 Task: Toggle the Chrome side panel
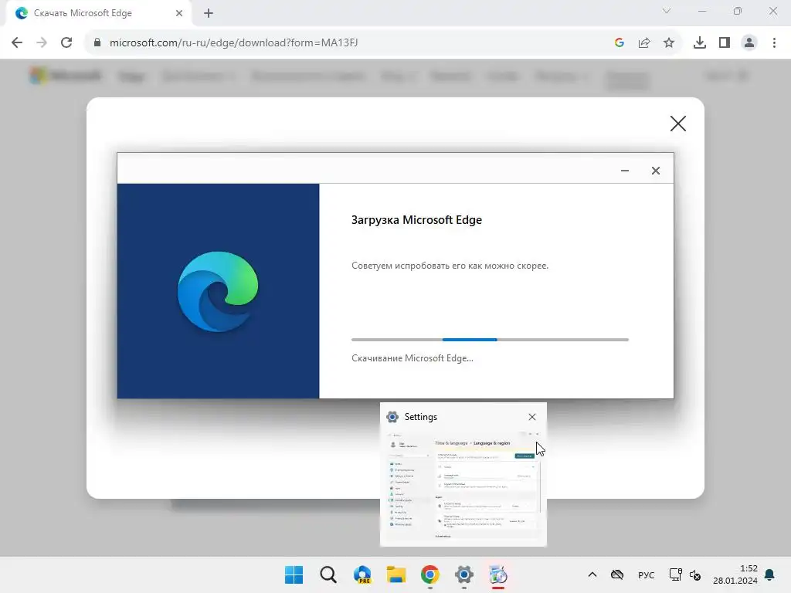tap(725, 42)
